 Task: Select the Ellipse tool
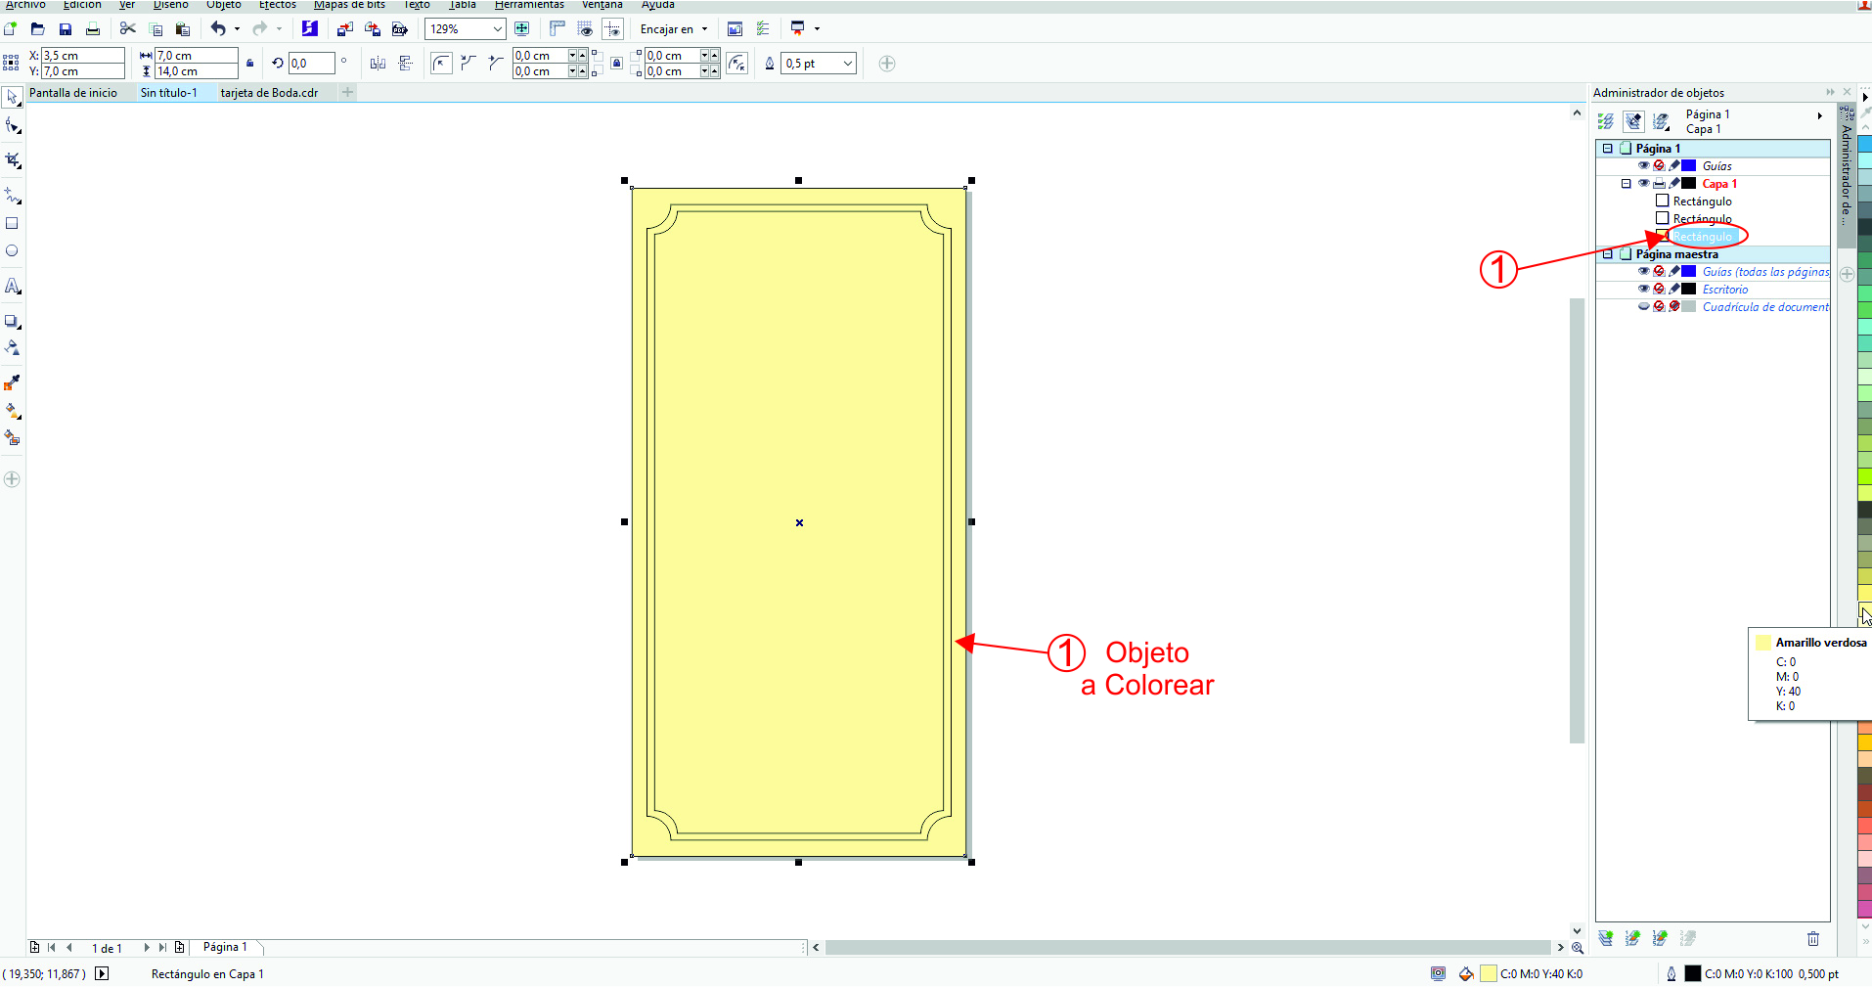[x=12, y=250]
